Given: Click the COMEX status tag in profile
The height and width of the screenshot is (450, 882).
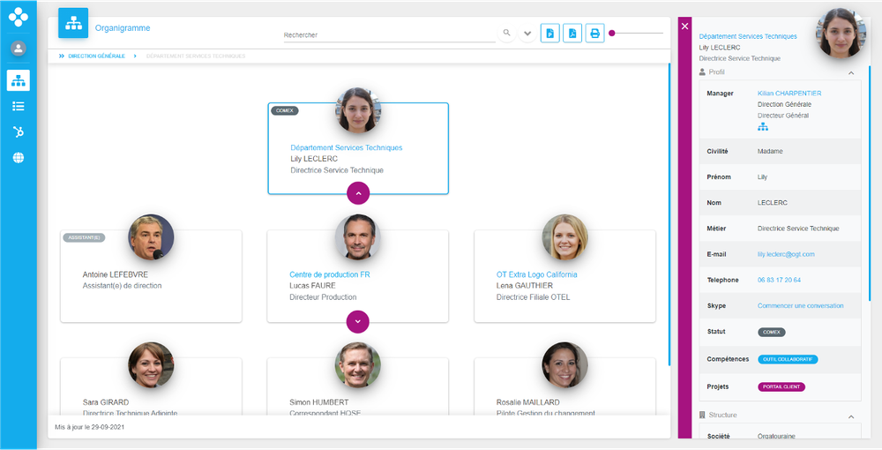Looking at the screenshot, I should (x=772, y=333).
